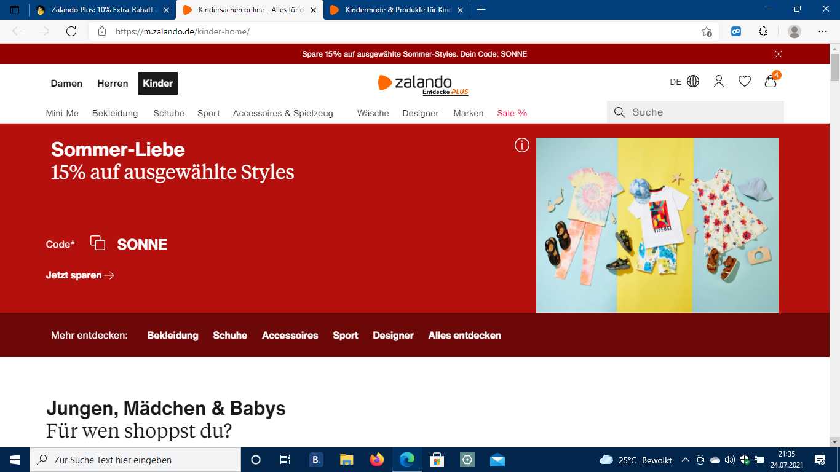Open the Mail app in the taskbar

(x=497, y=460)
